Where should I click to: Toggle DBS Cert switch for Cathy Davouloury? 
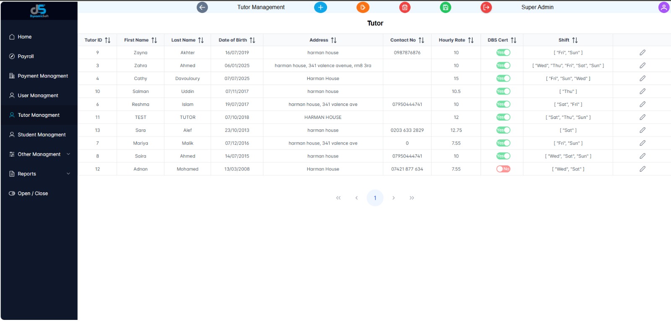click(503, 79)
